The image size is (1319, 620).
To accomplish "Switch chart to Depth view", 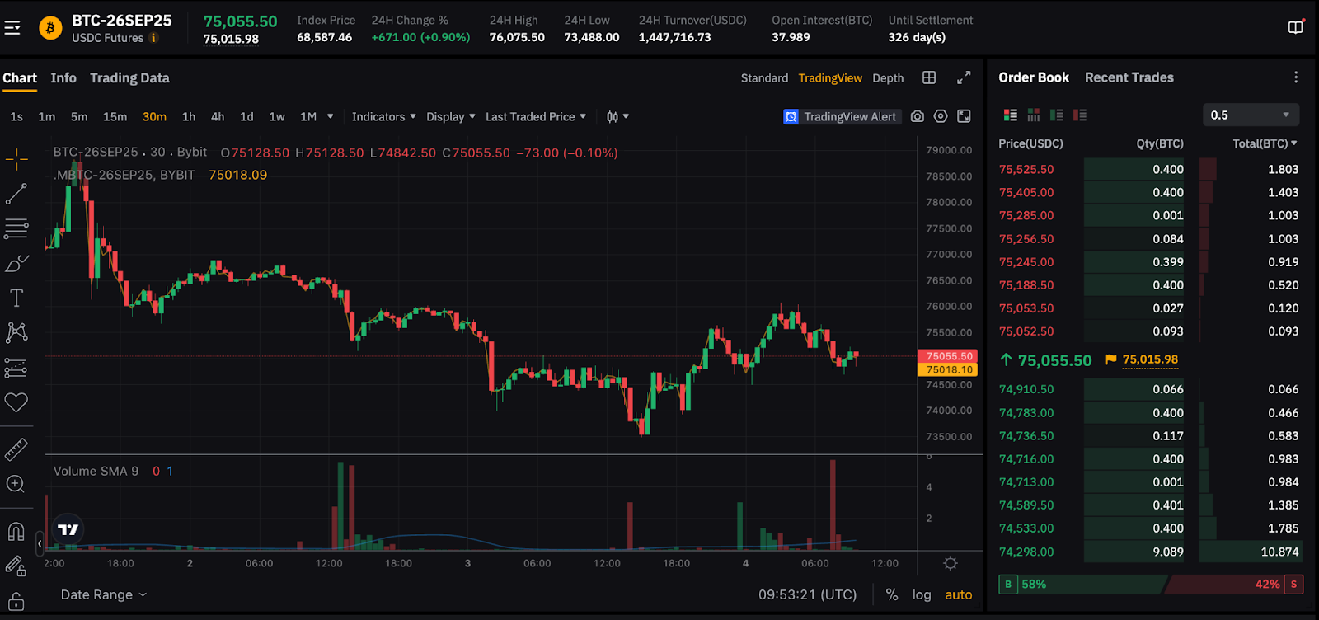I will [x=888, y=78].
